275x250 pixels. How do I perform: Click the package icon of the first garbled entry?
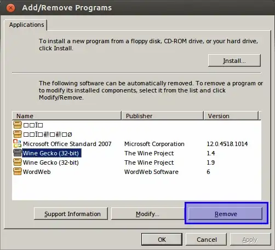[x=18, y=125]
